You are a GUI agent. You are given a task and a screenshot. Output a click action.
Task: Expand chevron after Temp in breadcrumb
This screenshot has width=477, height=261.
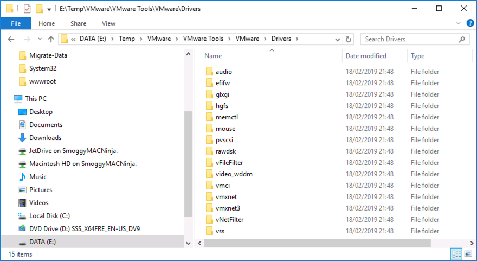click(141, 39)
